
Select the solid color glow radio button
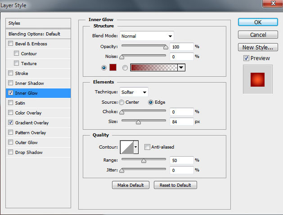(x=104, y=68)
